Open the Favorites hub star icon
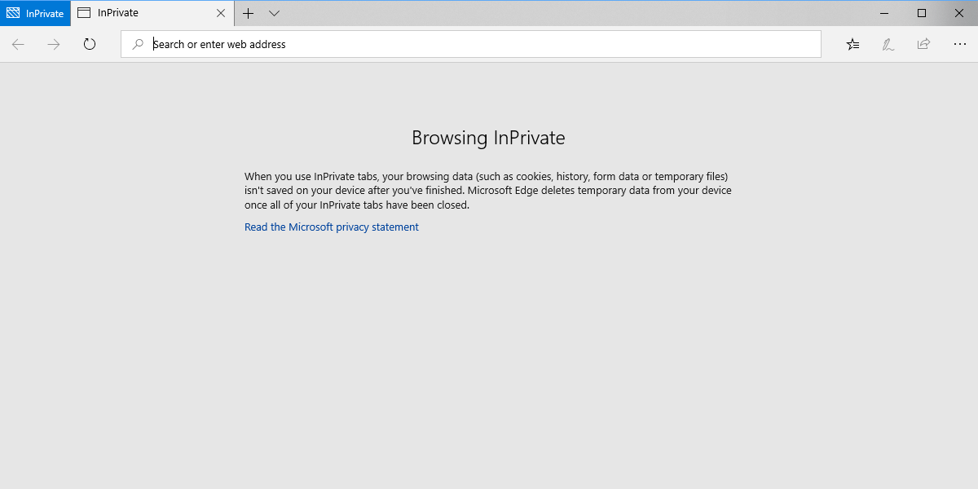The image size is (978, 489). point(852,44)
